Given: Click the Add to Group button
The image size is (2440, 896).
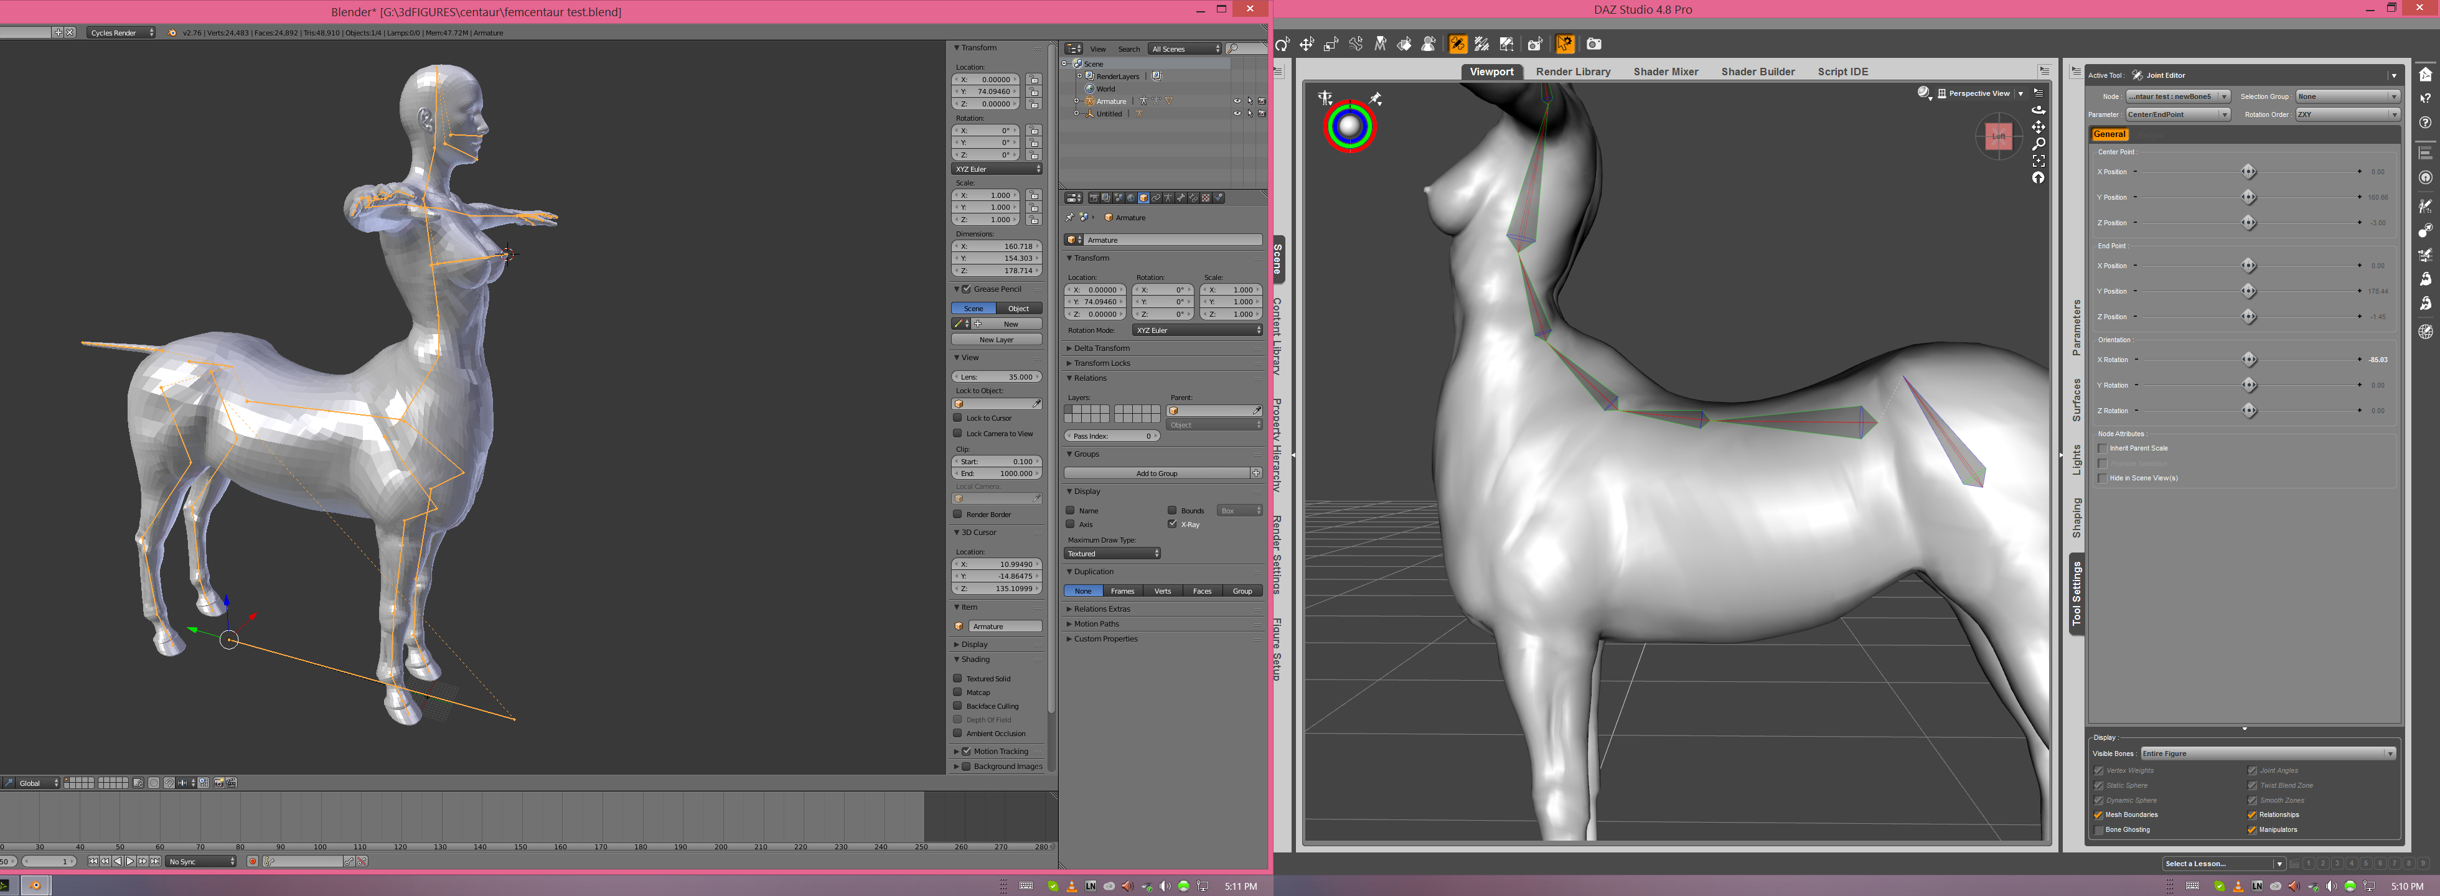Looking at the screenshot, I should click(x=1156, y=474).
